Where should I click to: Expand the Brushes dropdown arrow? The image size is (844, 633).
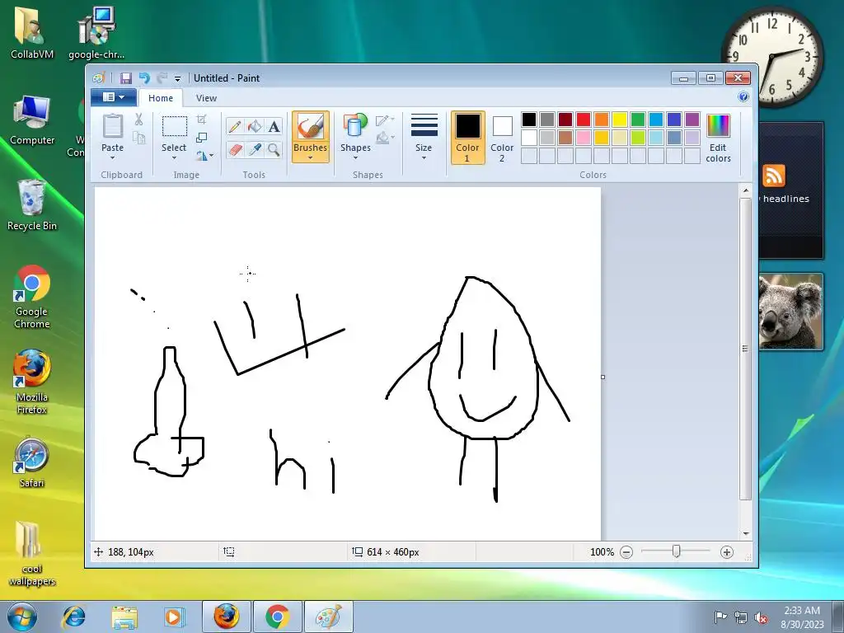click(x=311, y=157)
